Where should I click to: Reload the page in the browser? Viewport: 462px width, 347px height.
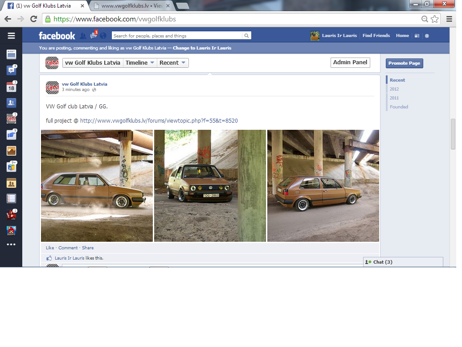click(x=33, y=19)
